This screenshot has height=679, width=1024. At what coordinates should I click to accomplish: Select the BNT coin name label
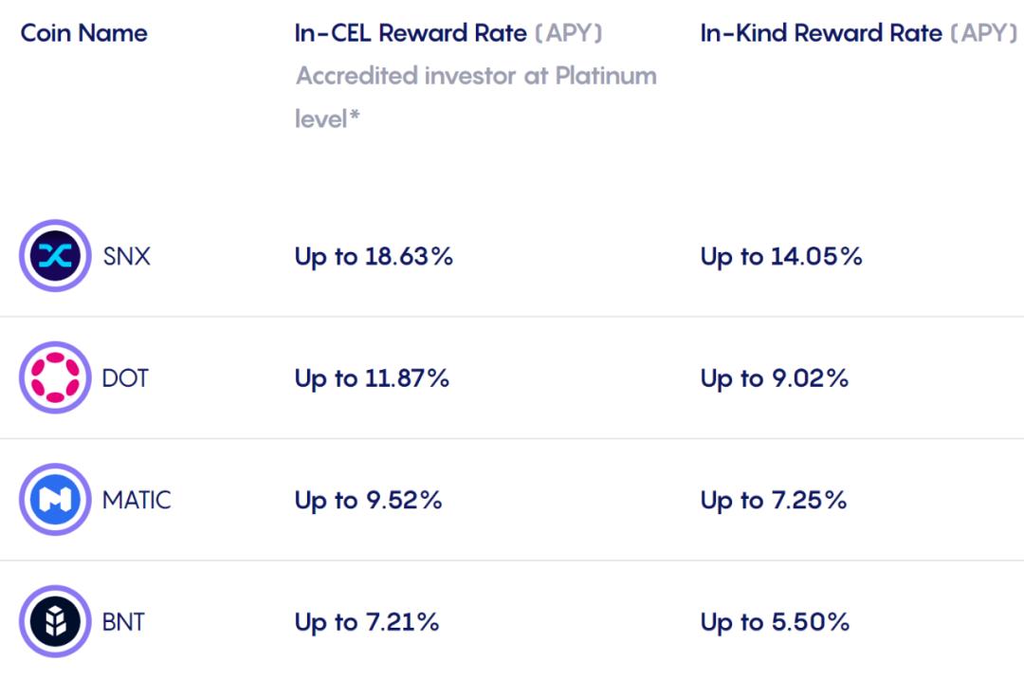123,621
